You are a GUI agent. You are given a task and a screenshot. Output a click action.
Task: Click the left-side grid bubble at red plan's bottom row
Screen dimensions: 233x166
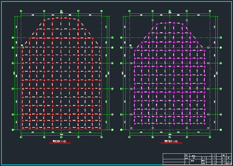[x=13, y=129]
